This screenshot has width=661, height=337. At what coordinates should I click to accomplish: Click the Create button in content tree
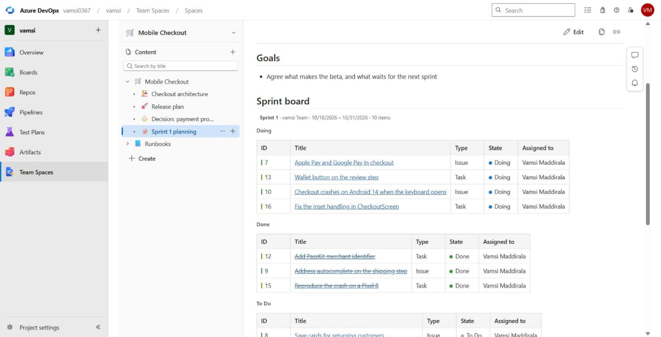coord(142,158)
